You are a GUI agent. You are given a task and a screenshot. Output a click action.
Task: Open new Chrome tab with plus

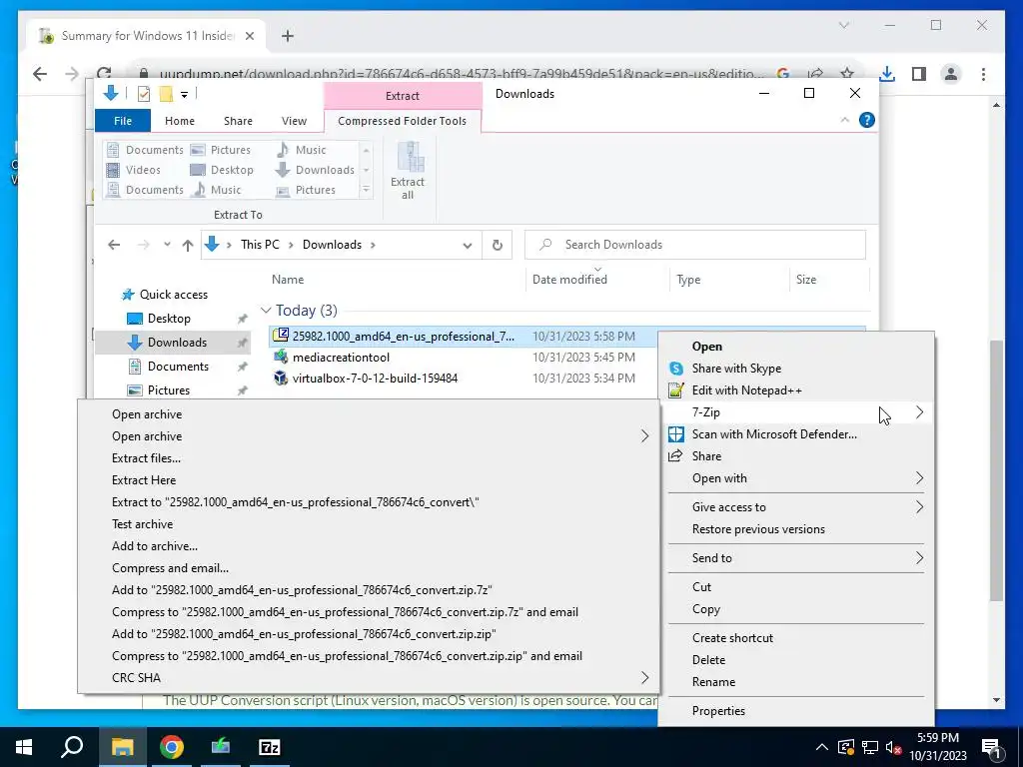click(288, 36)
